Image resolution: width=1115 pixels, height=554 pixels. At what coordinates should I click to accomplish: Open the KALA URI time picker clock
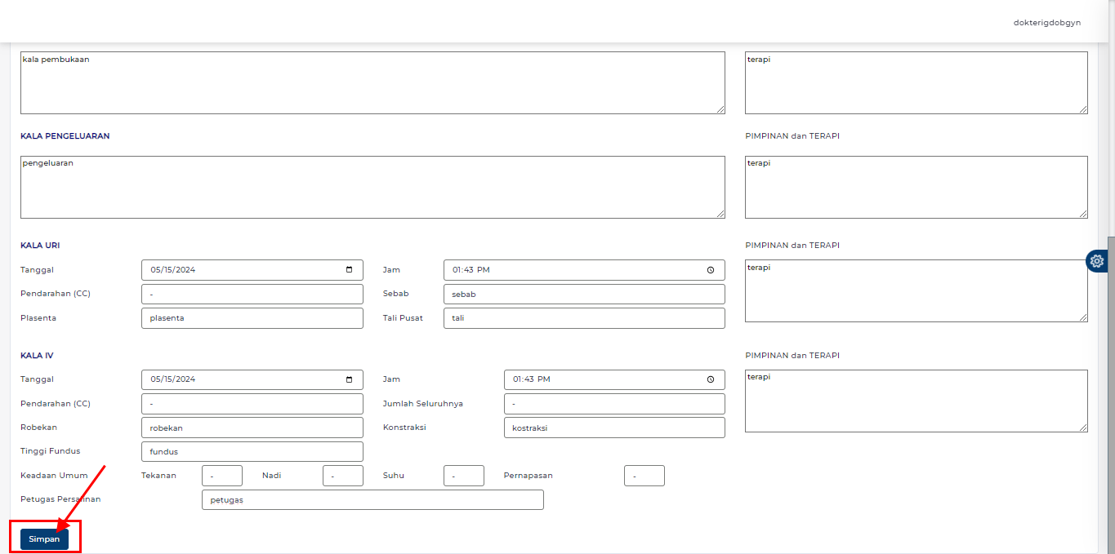tap(709, 269)
